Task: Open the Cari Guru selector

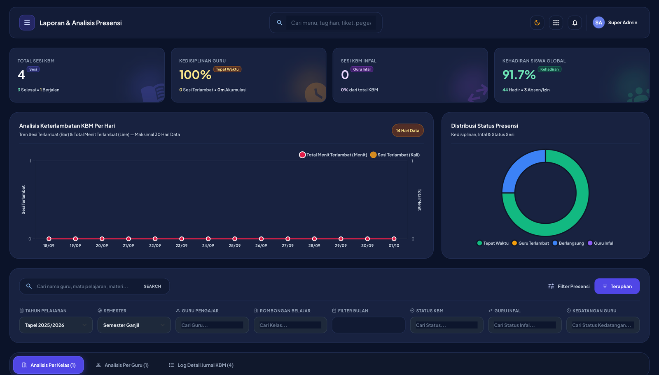Action: (212, 325)
